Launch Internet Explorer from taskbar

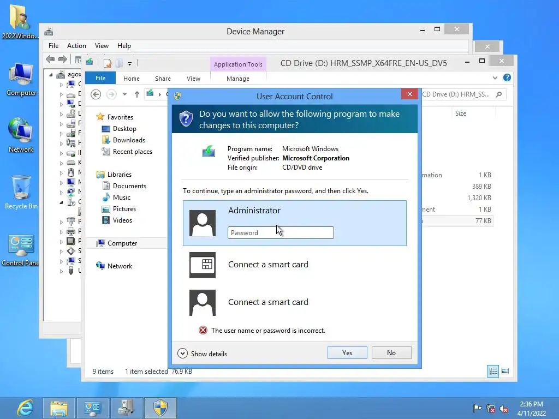25,408
